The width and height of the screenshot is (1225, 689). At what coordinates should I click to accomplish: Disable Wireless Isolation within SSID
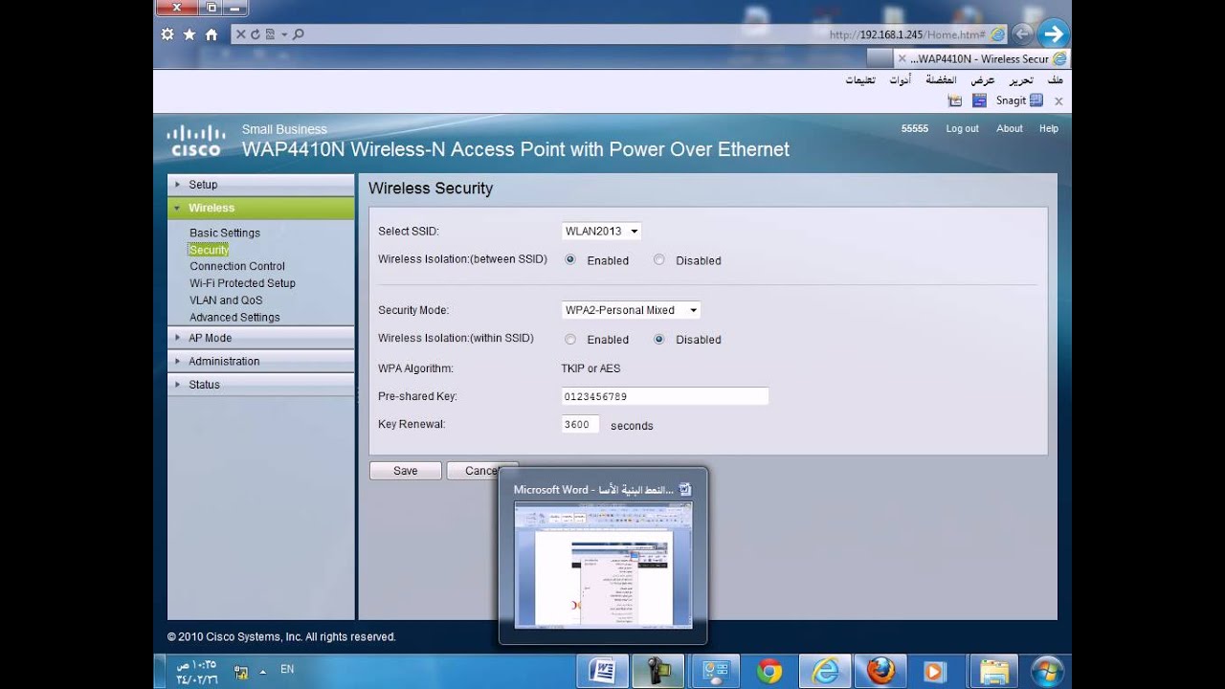pos(658,339)
